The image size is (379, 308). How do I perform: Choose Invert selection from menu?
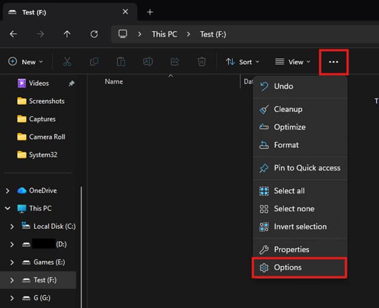point(299,227)
